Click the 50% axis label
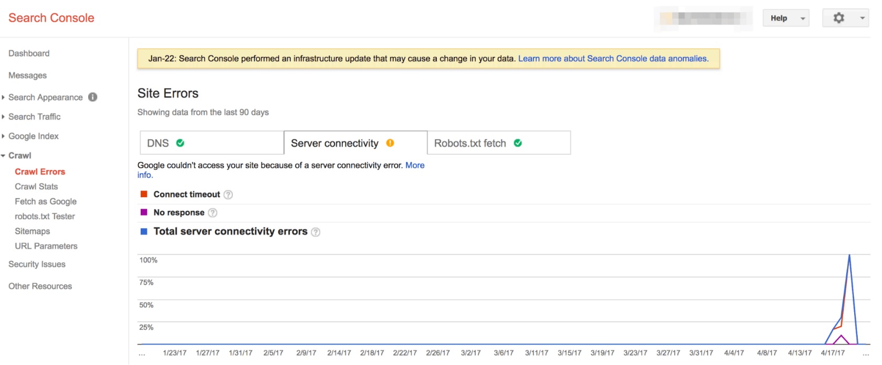Image resolution: width=882 pixels, height=365 pixels. (x=146, y=305)
